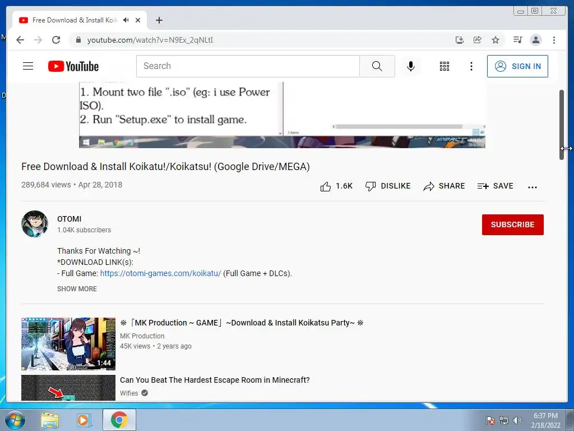SAVE the video to a playlist
Image resolution: width=574 pixels, height=431 pixels.
[x=495, y=186]
